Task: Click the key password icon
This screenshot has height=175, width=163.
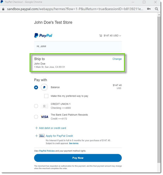Action: 149,9
